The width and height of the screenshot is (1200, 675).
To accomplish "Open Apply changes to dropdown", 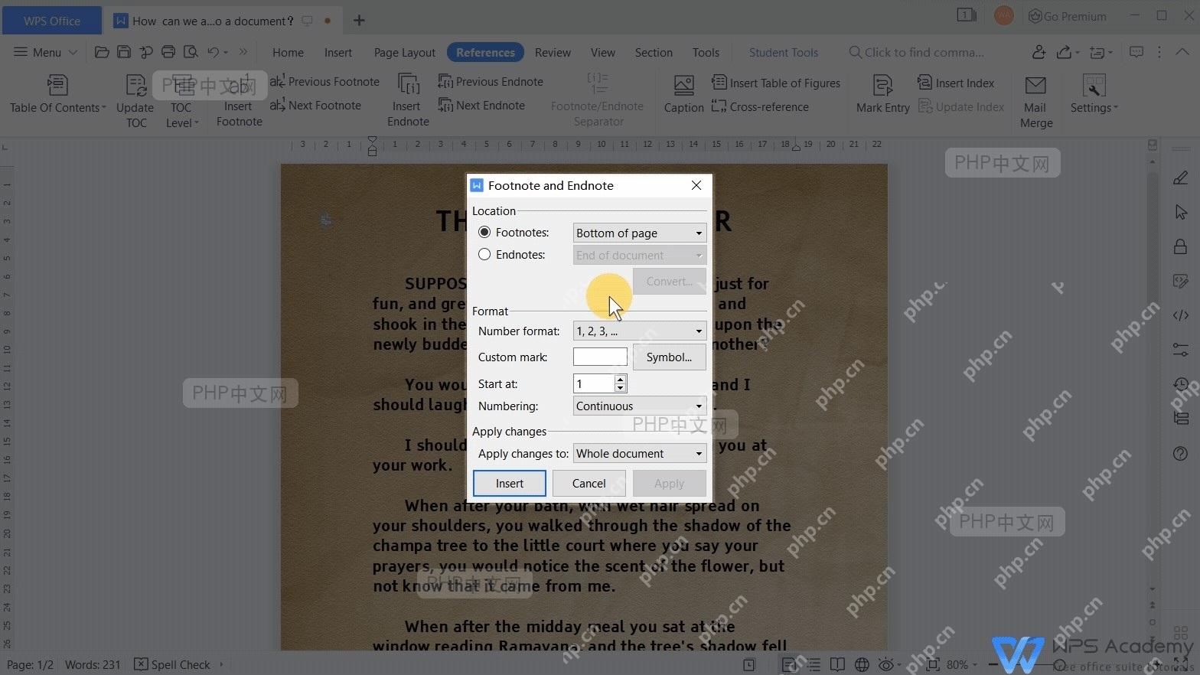I will coord(640,453).
